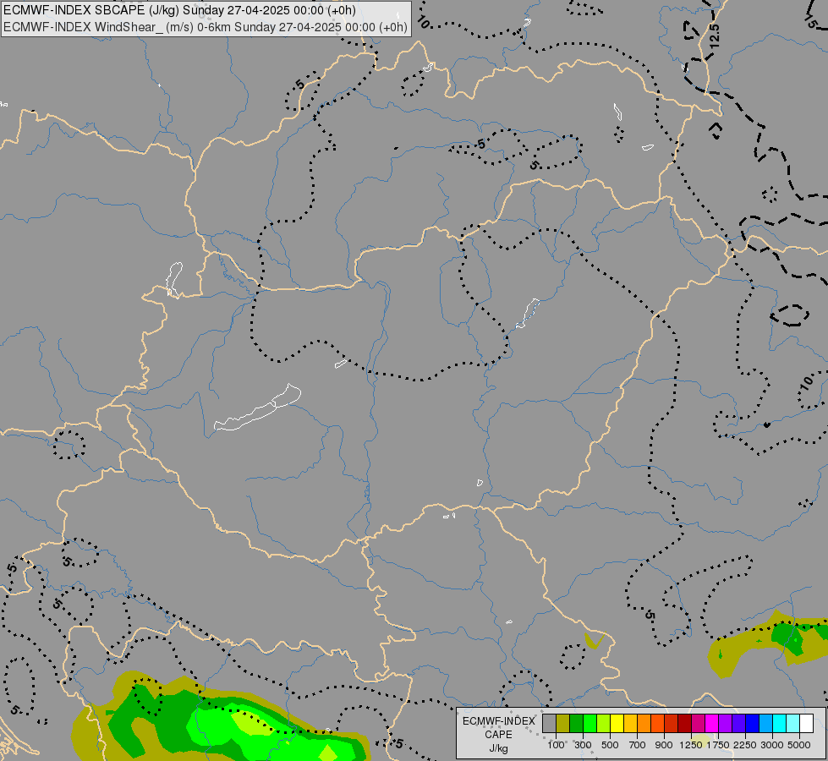Click the legend value 100
Image resolution: width=828 pixels, height=761 pixels.
pos(556,745)
